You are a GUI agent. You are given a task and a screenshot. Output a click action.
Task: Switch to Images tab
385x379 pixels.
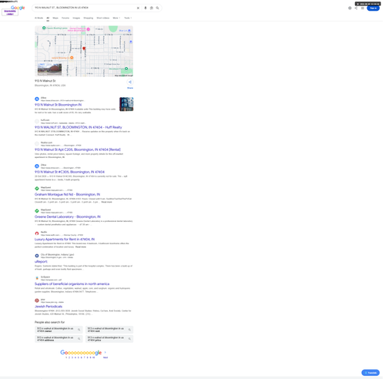76,18
